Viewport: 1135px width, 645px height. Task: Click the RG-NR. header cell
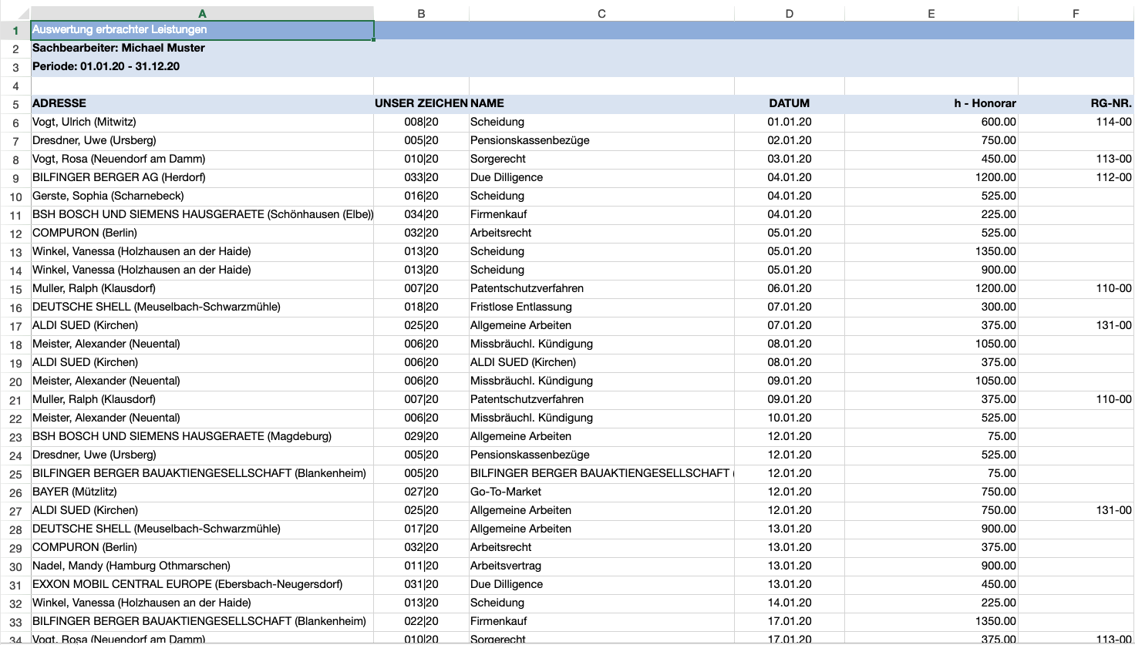(1076, 104)
